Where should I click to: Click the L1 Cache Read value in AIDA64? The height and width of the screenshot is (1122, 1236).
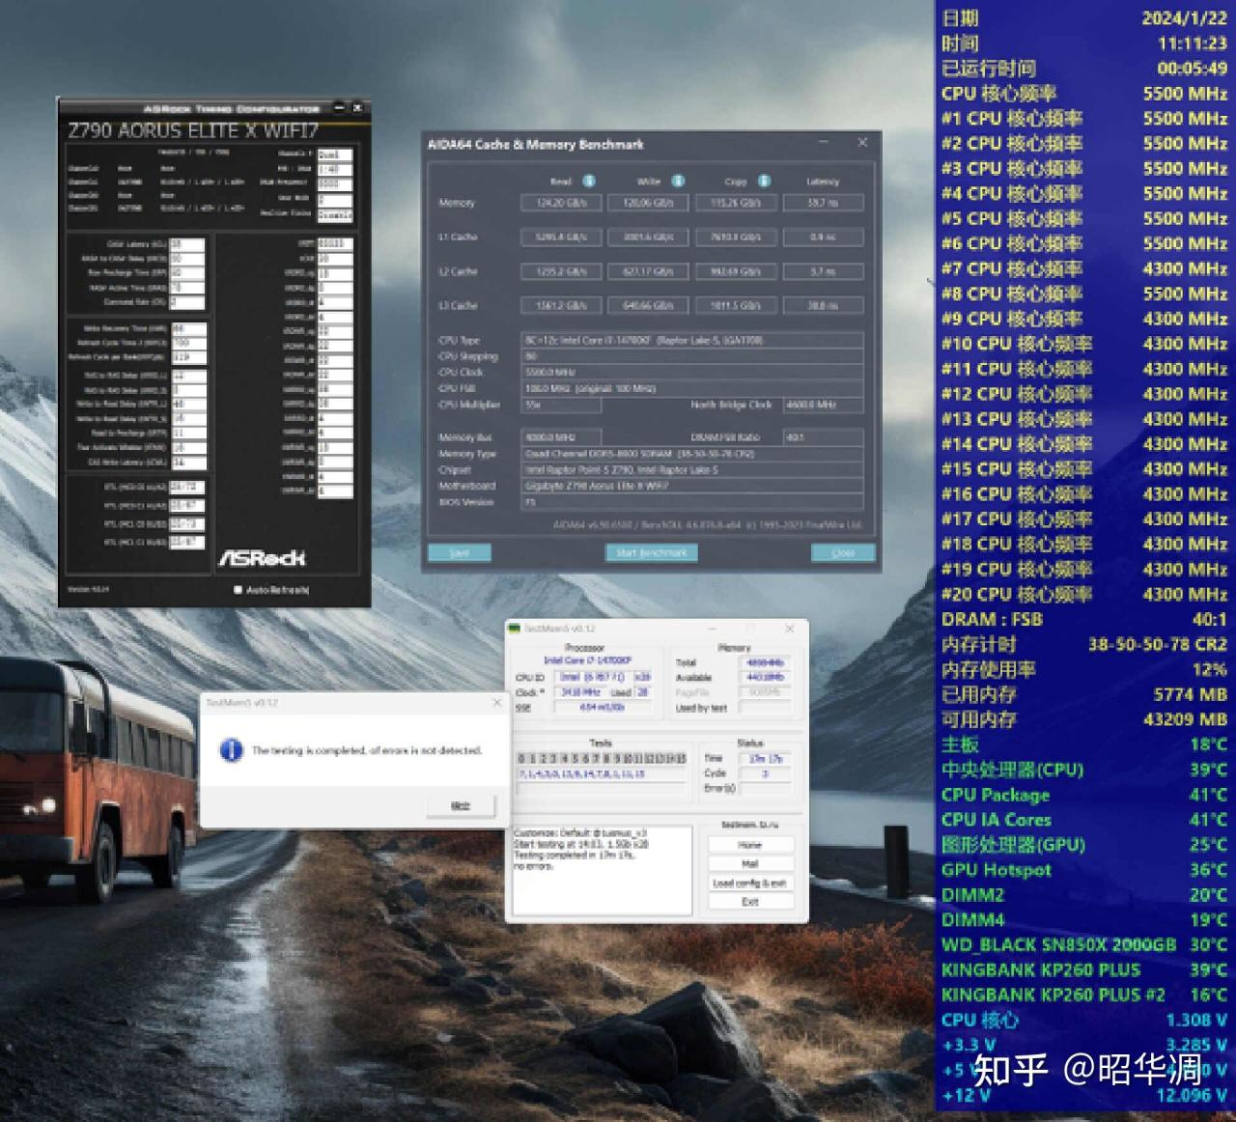[x=561, y=238]
